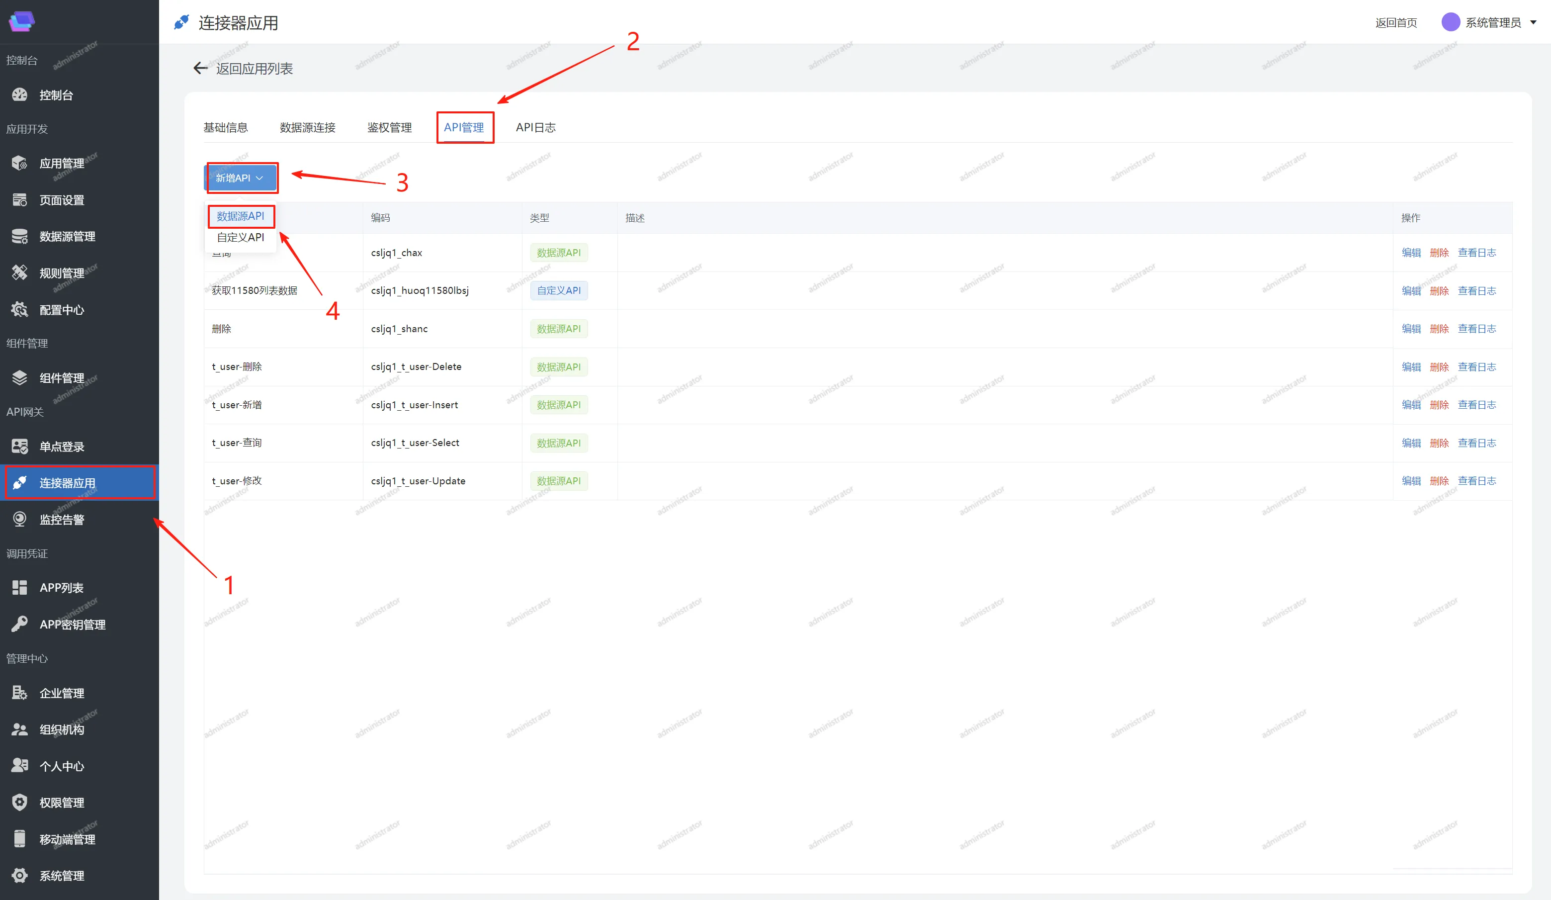Image resolution: width=1551 pixels, height=900 pixels.
Task: Switch to the 数据源连接 tab
Action: coord(307,127)
